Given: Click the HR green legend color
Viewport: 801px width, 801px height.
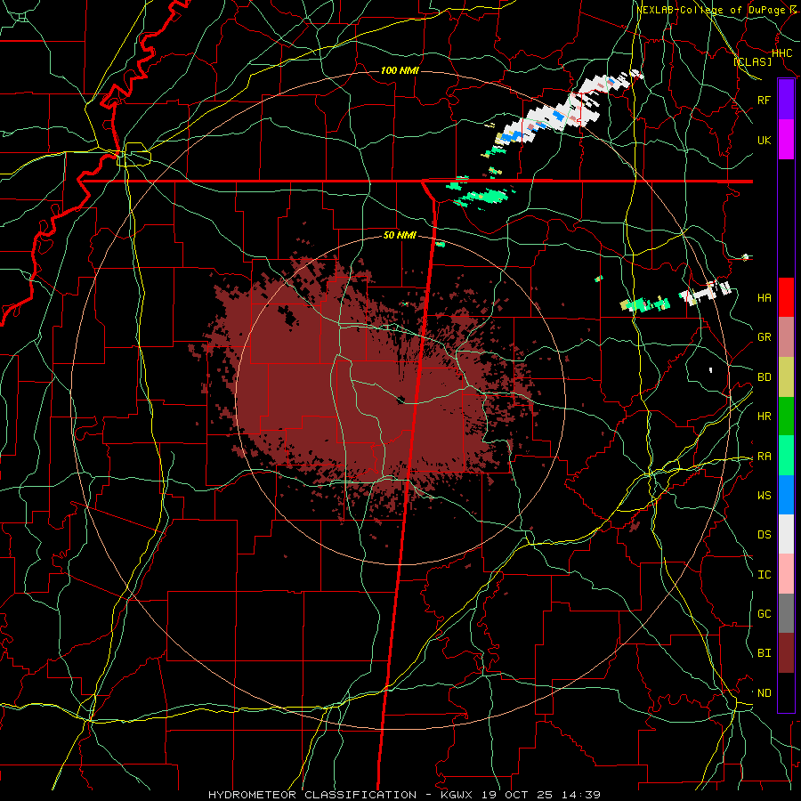Looking at the screenshot, I should point(786,417).
